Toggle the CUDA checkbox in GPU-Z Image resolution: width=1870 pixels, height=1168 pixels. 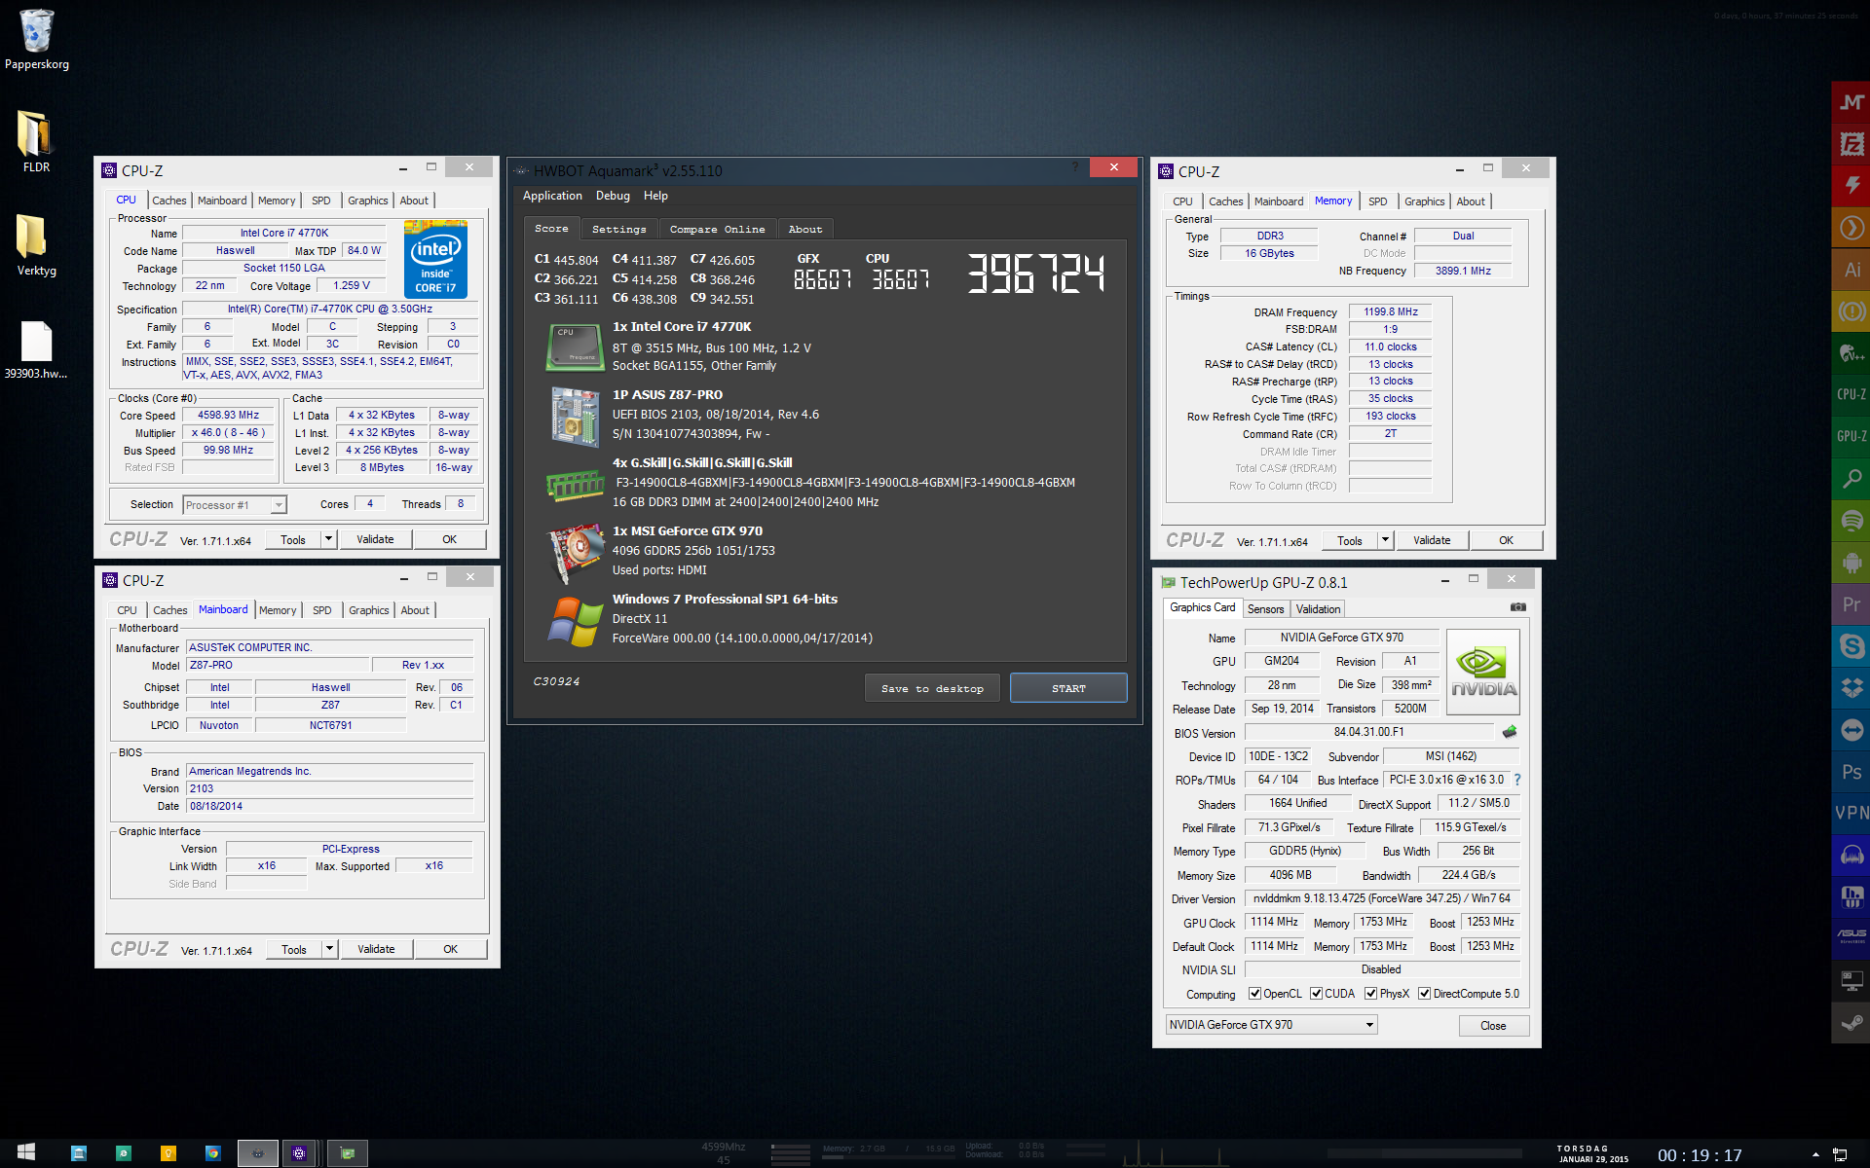pos(1316,994)
